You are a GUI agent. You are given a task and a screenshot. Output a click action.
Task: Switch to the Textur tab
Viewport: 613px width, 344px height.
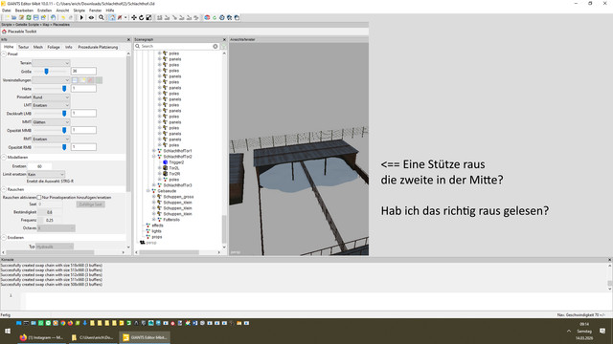pyautogui.click(x=23, y=47)
